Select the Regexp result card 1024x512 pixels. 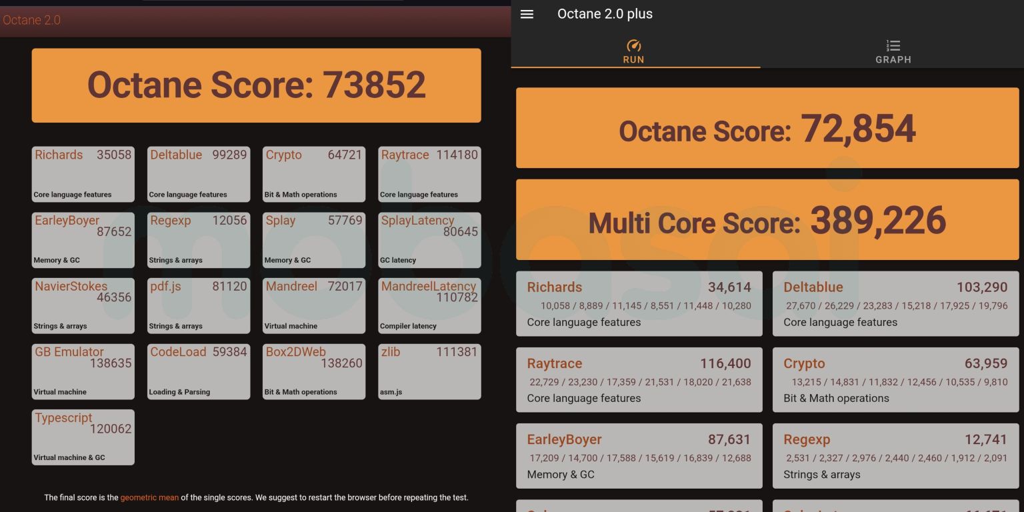click(895, 456)
